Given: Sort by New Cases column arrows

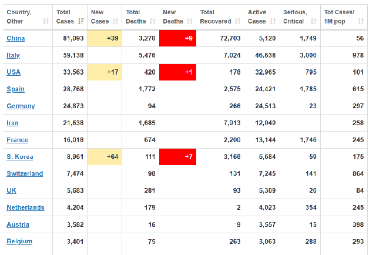Looking at the screenshot, I should coord(116,21).
